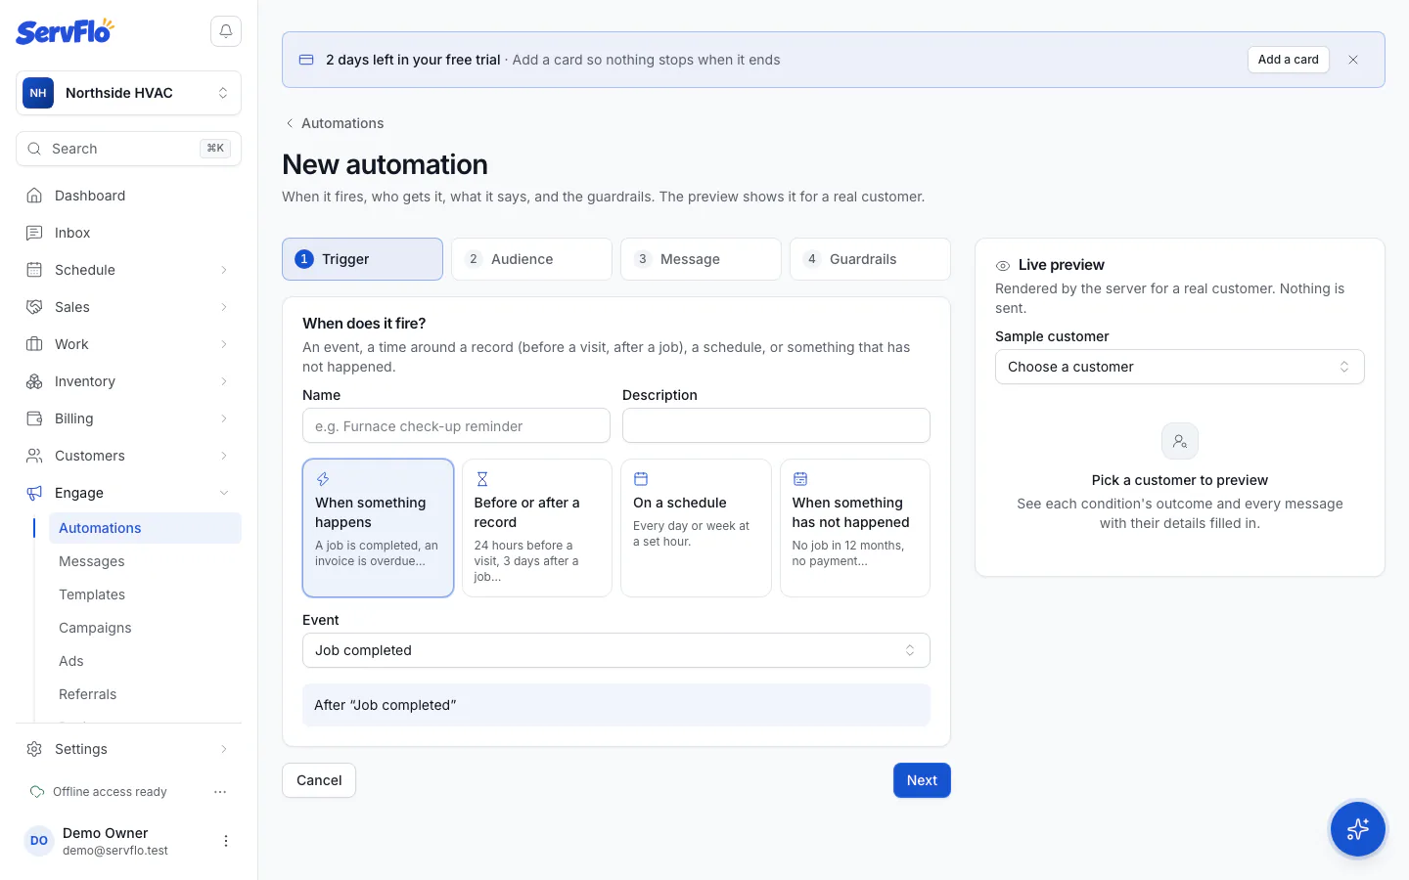The width and height of the screenshot is (1409, 880).
Task: Open Inbox from sidebar
Action: click(128, 233)
